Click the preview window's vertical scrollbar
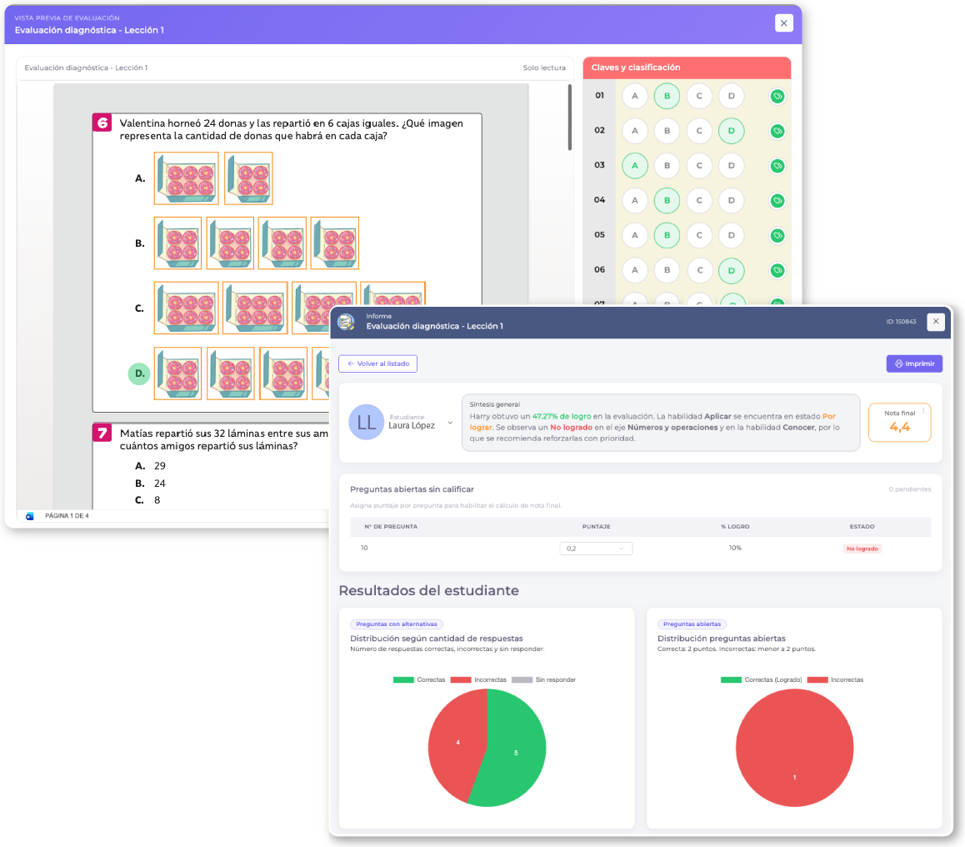Image resolution: width=965 pixels, height=847 pixels. tap(569, 117)
